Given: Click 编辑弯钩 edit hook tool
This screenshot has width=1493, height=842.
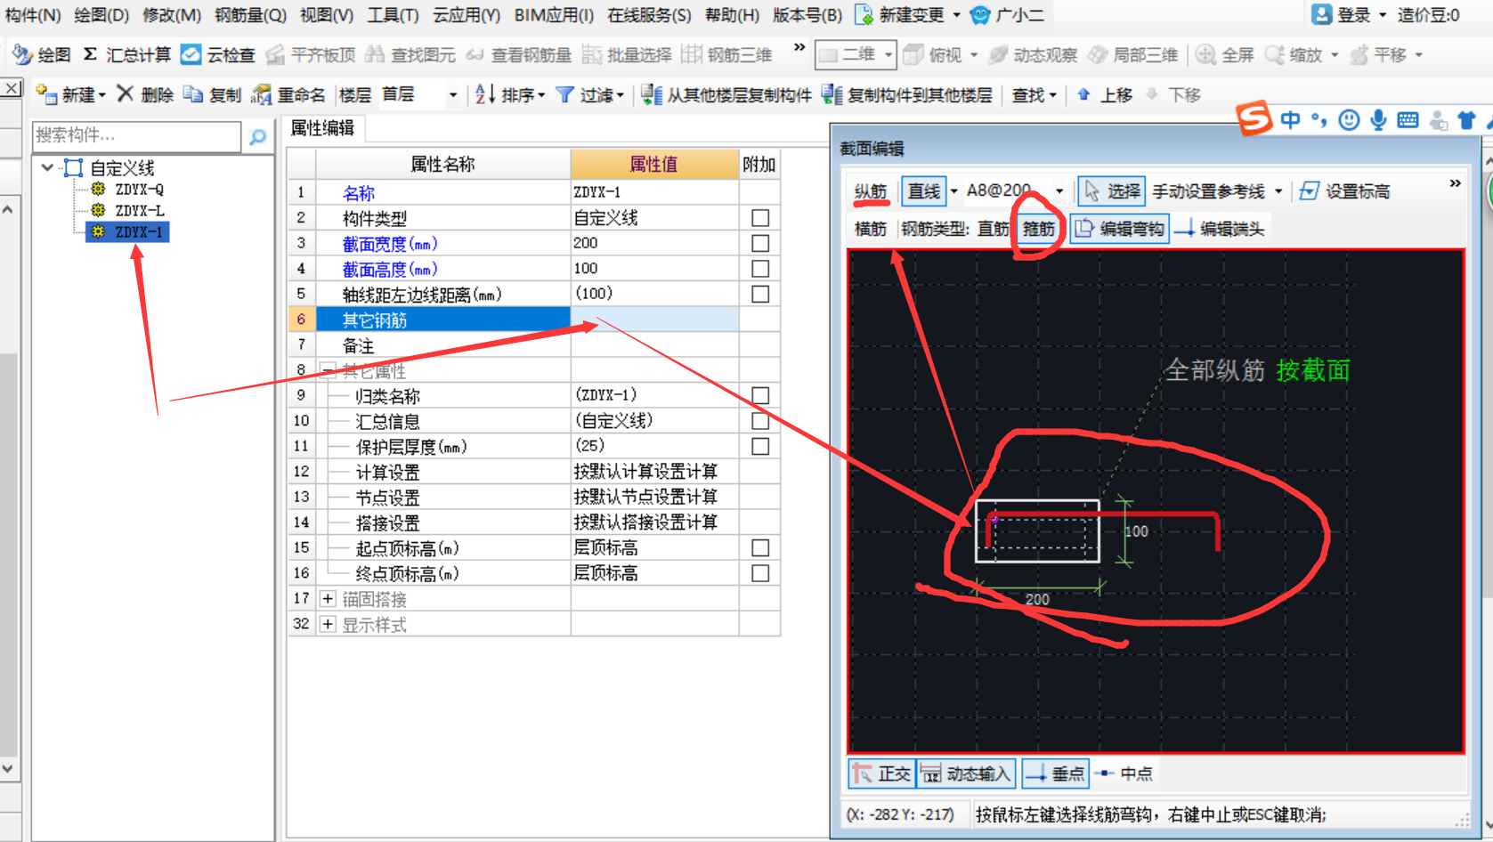Looking at the screenshot, I should click(x=1119, y=229).
